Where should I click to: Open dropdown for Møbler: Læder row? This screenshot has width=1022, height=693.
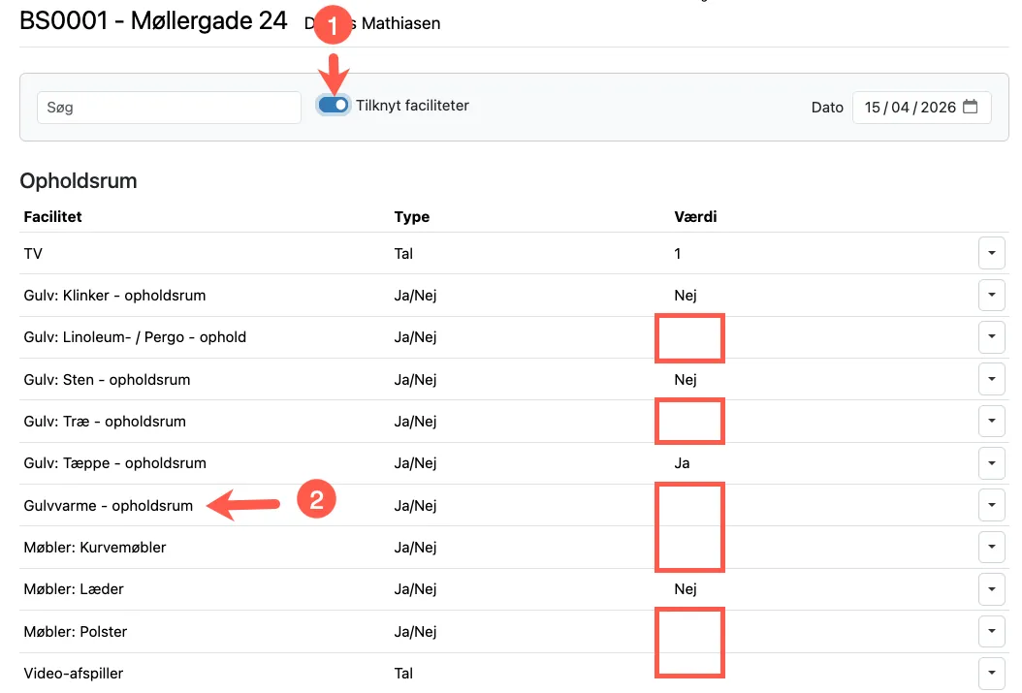pos(990,589)
